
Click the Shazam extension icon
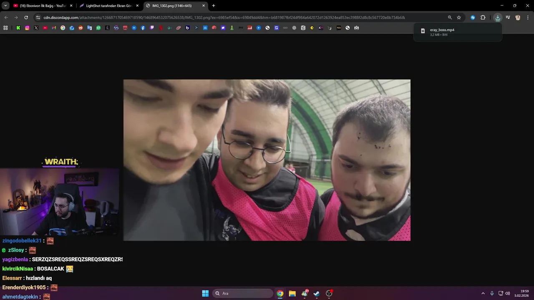tap(473, 17)
